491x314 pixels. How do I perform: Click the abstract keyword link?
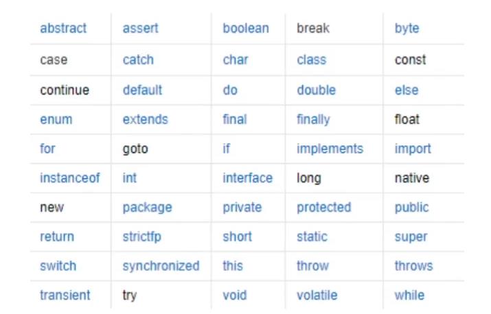click(63, 29)
